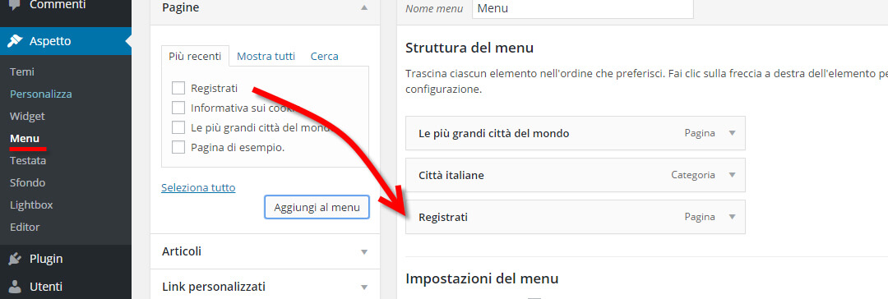Viewport: 888px width, 299px height.
Task: Click the Commenti speech bubble icon
Action: coord(16,6)
